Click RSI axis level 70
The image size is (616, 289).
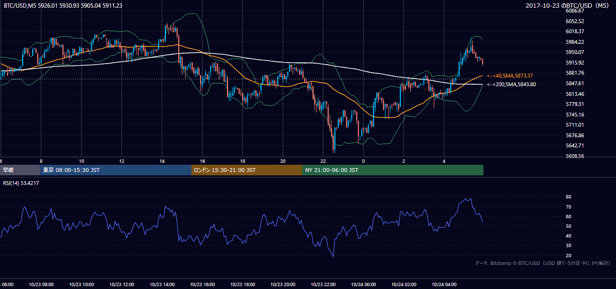point(569,207)
